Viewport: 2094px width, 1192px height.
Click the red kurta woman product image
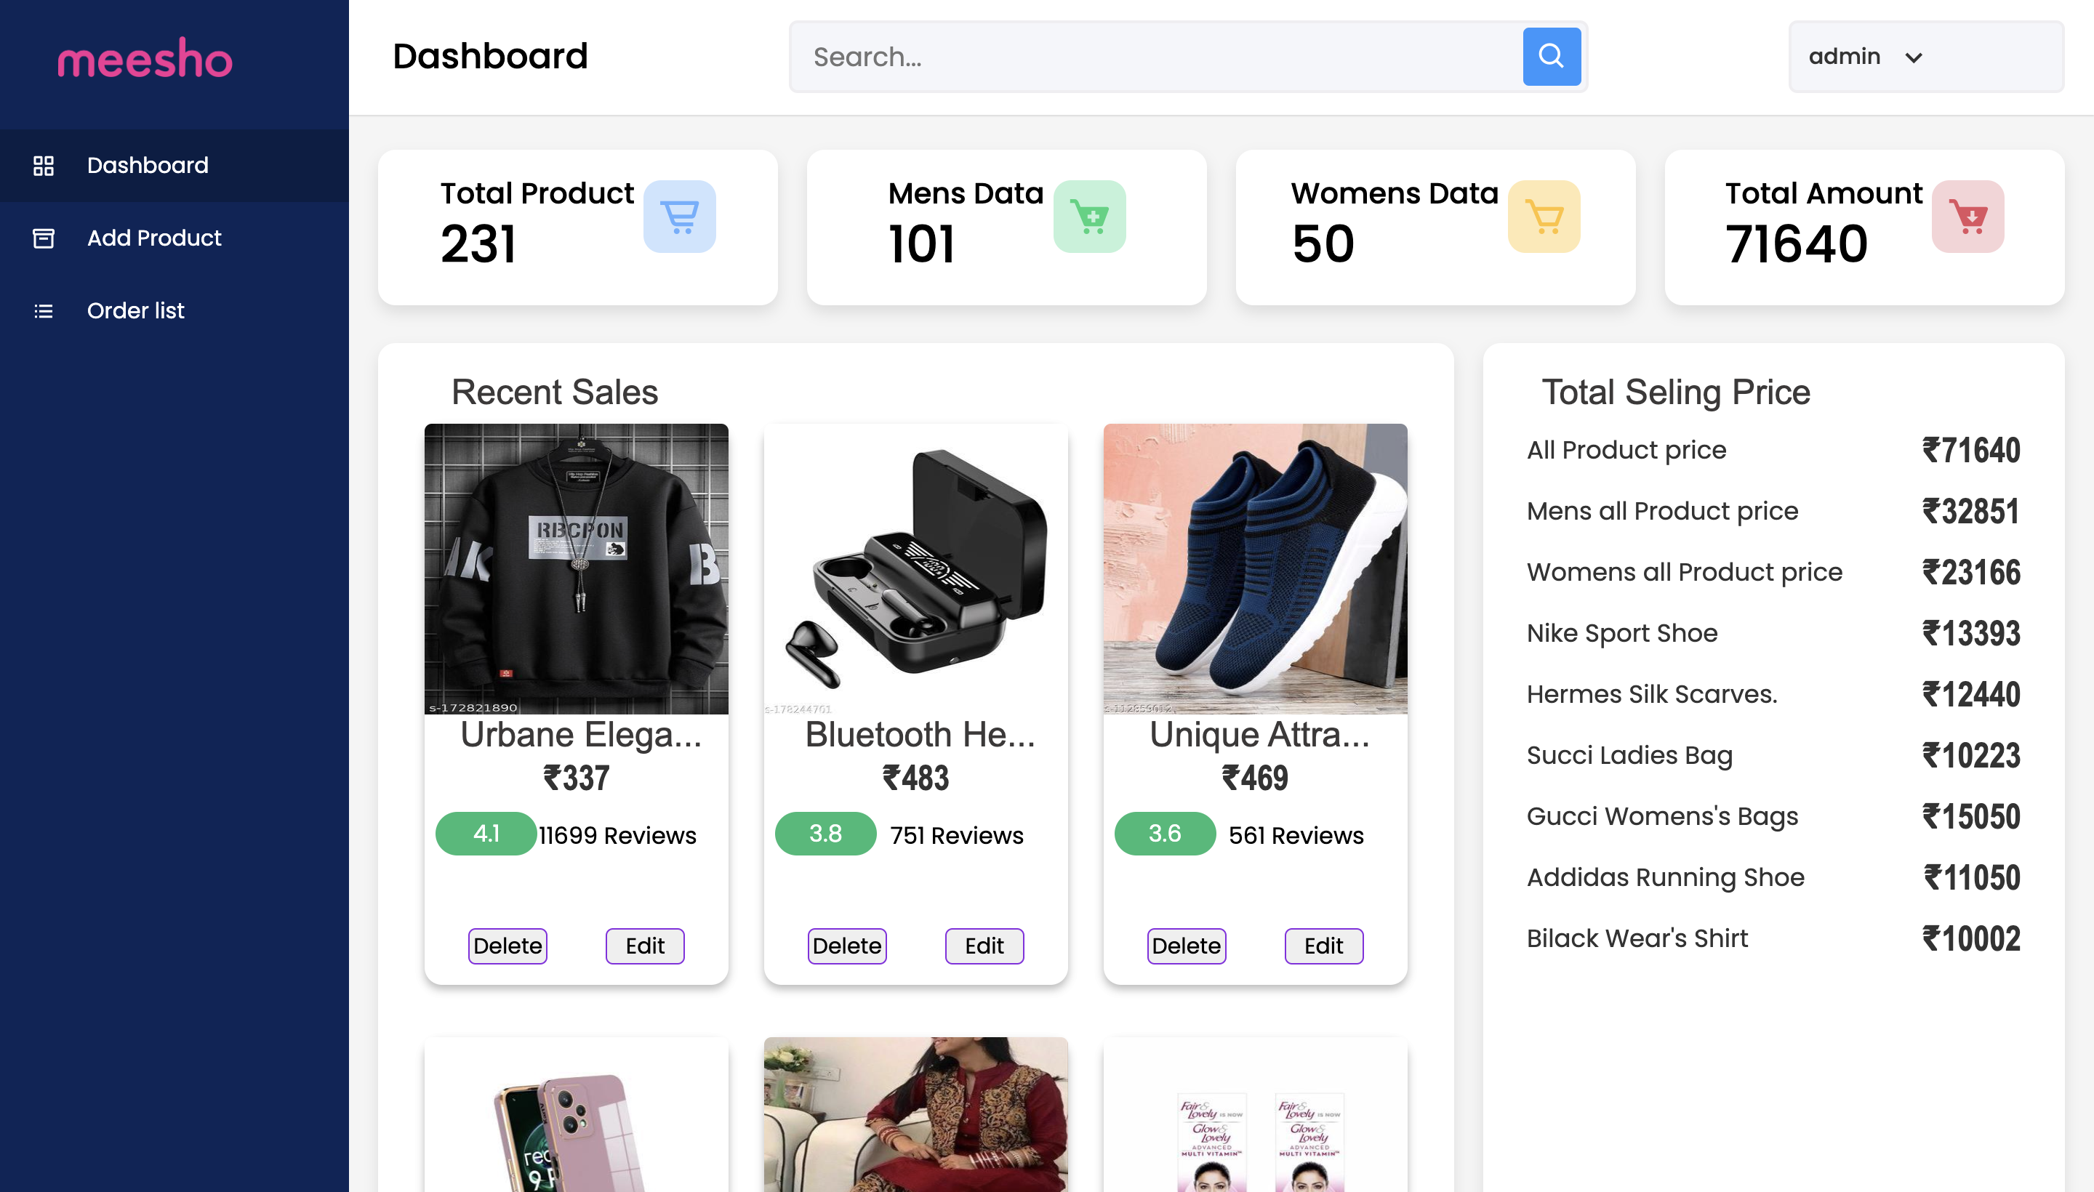coord(915,1114)
